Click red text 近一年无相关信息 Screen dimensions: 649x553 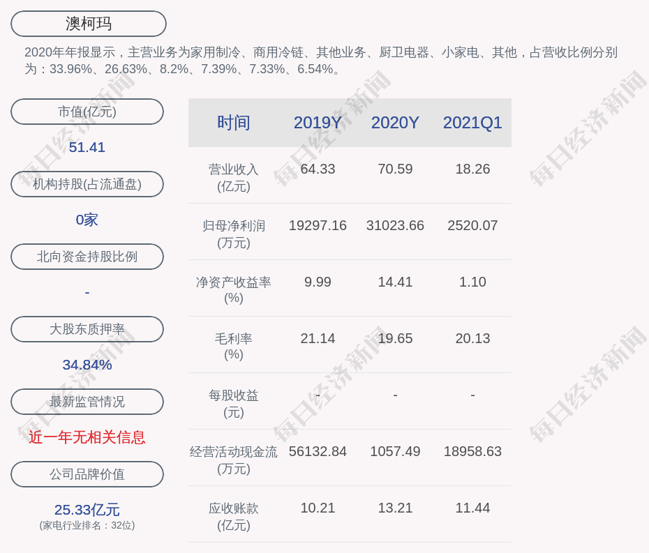[87, 437]
